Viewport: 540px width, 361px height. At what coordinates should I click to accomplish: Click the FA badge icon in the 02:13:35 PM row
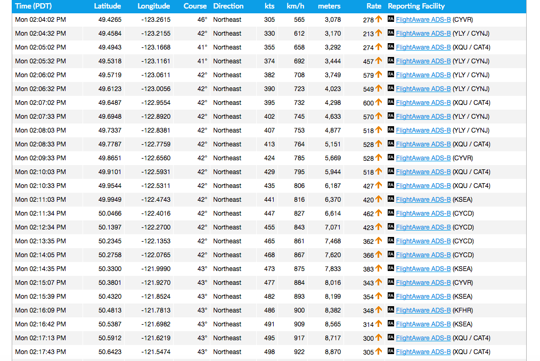point(391,241)
